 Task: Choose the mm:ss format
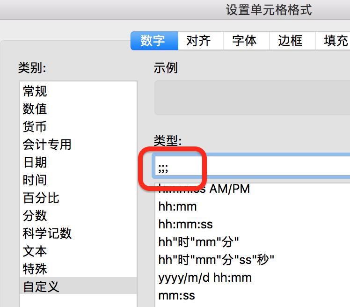253,295
